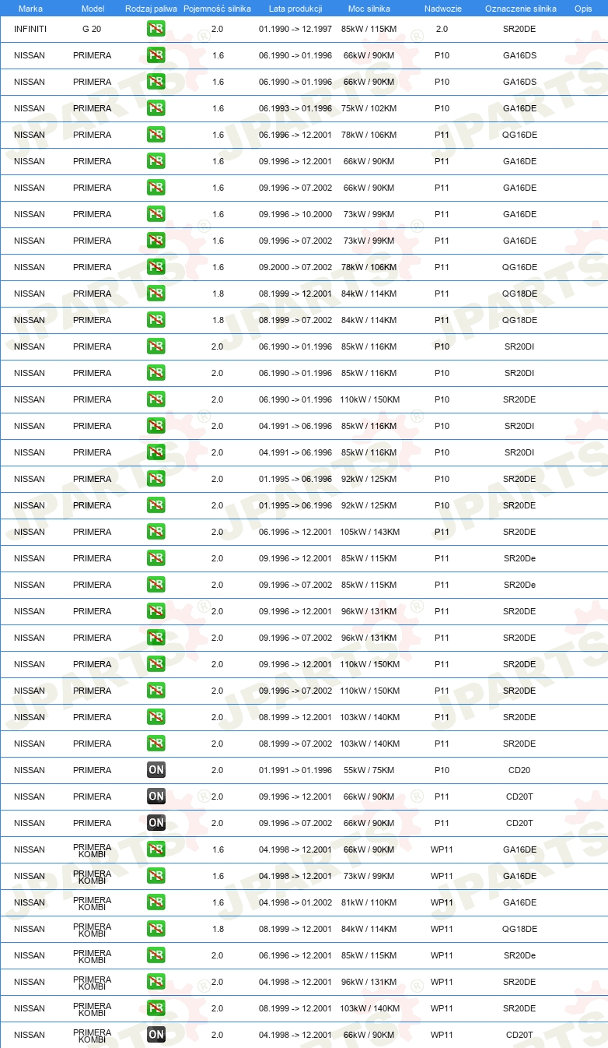Click fuel icon in Primera 06.1996 -> 12.2001 QG16DE row
Screen dimensions: 608x1048
click(155, 135)
